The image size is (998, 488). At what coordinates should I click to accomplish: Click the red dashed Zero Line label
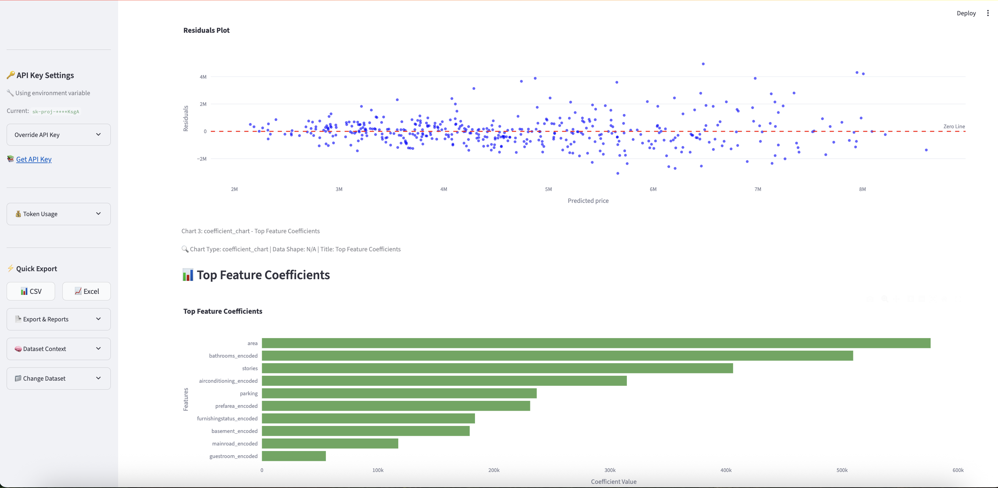[954, 127]
